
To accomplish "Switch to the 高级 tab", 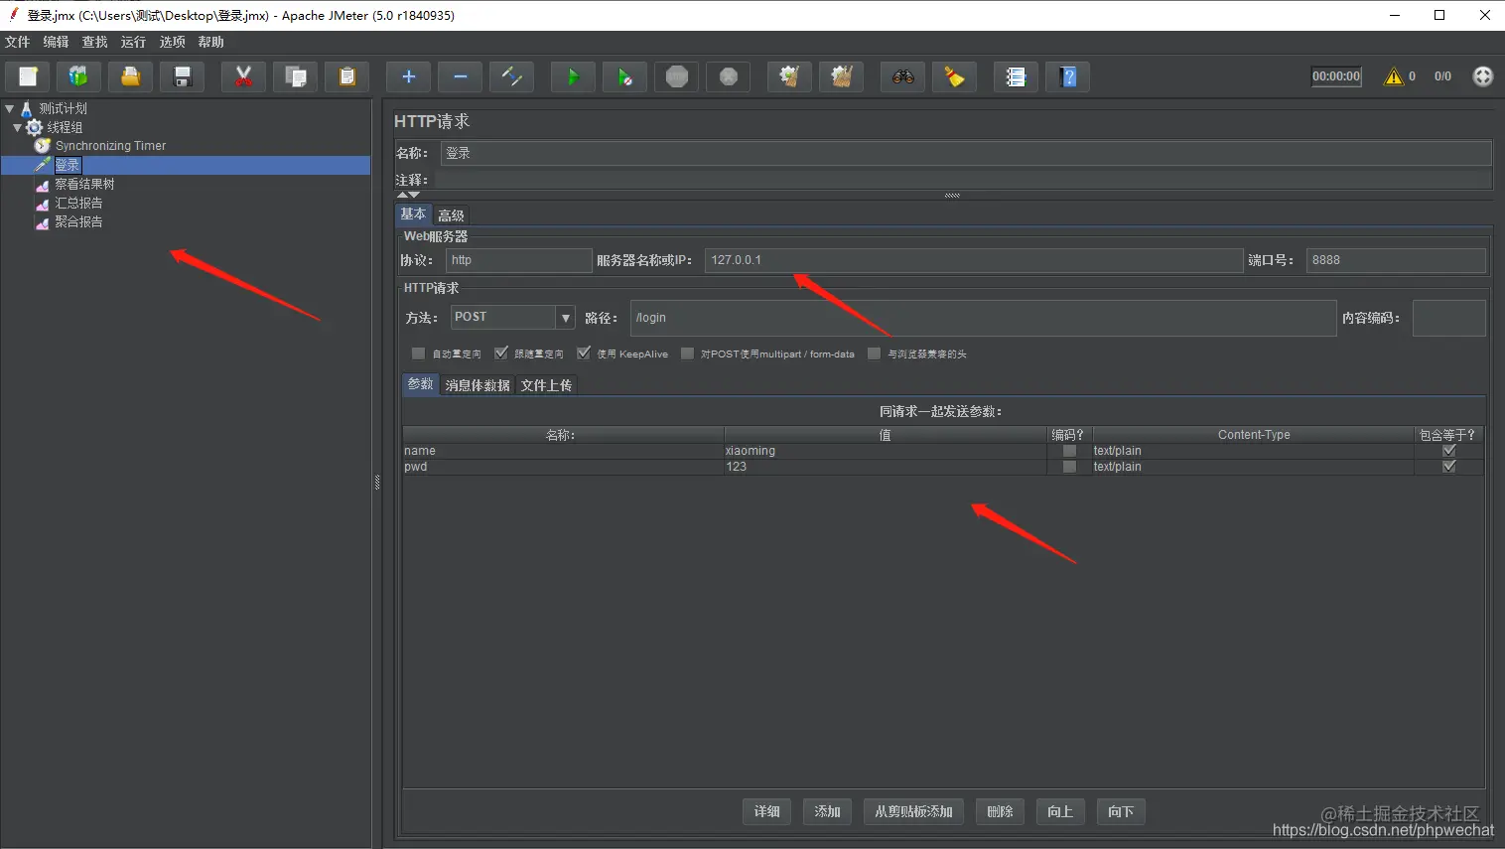I will [451, 215].
